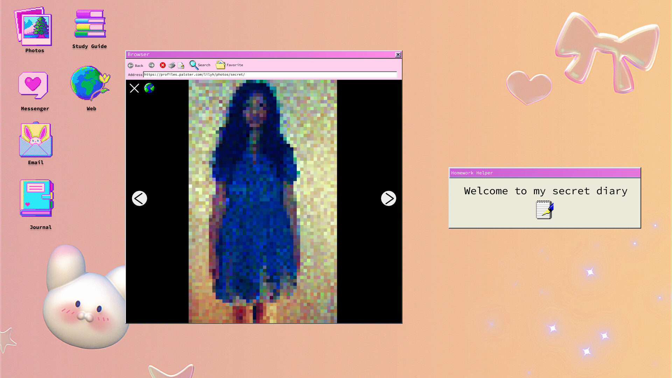Navigate Back in the browser
This screenshot has height=378, width=672.
[135, 65]
